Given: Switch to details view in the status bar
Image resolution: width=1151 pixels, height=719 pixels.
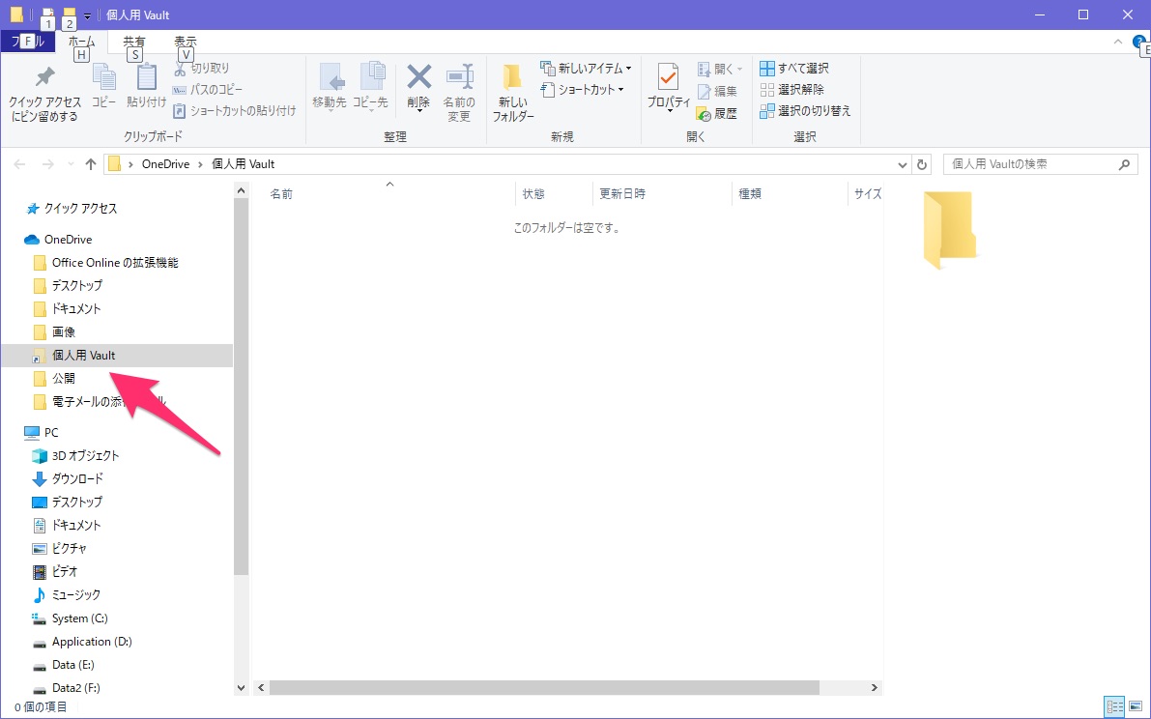Looking at the screenshot, I should pos(1114,707).
